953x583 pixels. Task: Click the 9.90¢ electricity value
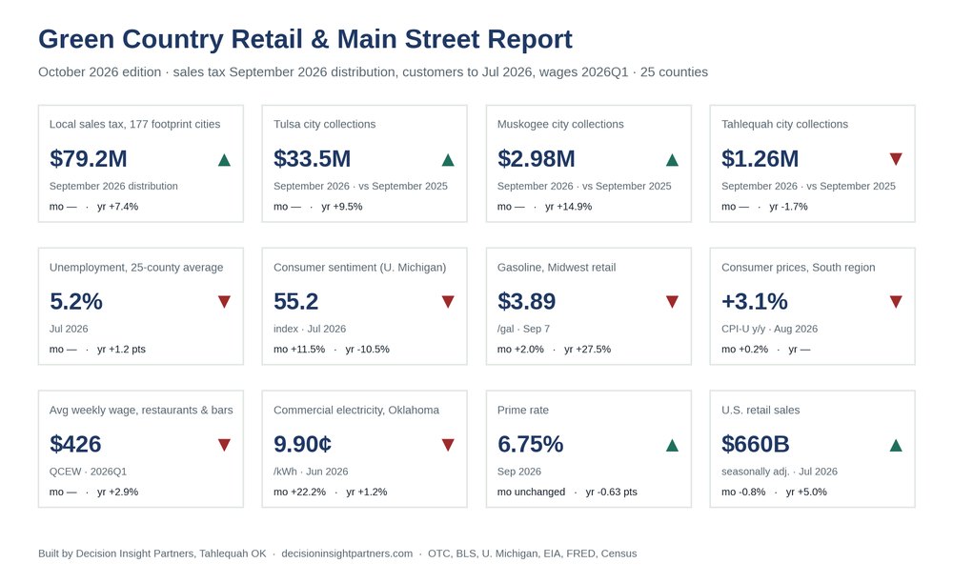[x=303, y=444]
